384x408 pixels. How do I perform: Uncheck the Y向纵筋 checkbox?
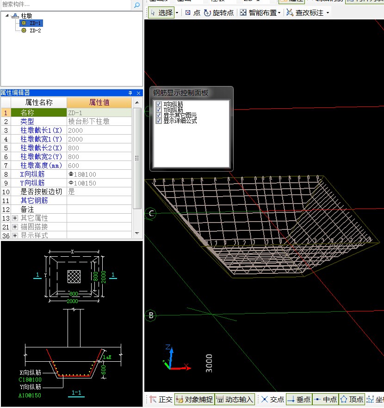point(159,110)
